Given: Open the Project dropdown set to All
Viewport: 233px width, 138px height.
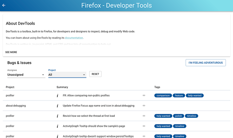Looking at the screenshot, I should 67,75.
